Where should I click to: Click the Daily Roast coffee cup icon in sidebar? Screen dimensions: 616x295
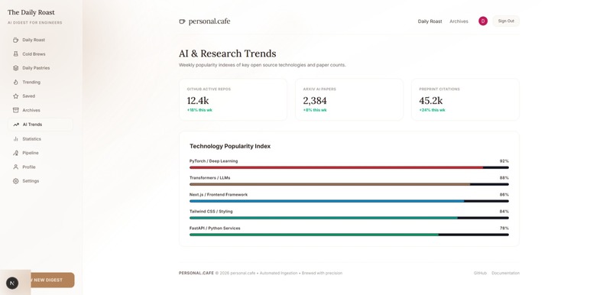coord(16,40)
